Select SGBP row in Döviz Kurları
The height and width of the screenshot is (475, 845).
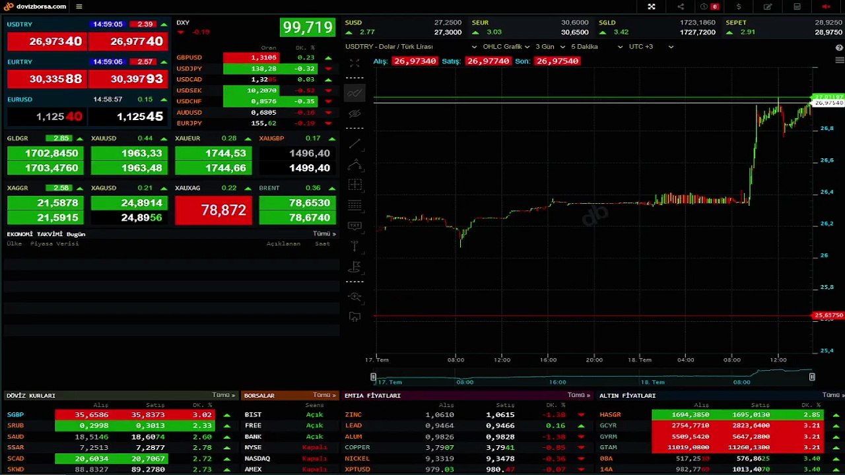click(120, 415)
